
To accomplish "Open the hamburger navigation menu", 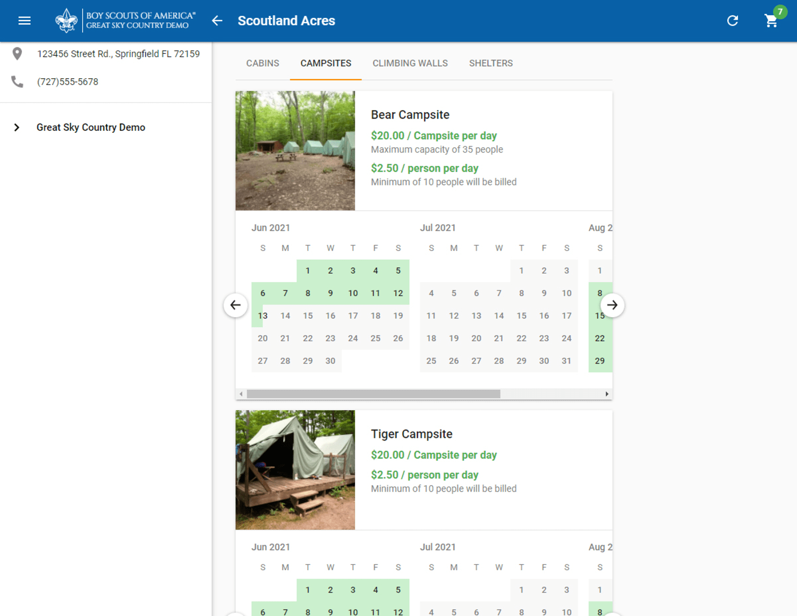I will [24, 21].
